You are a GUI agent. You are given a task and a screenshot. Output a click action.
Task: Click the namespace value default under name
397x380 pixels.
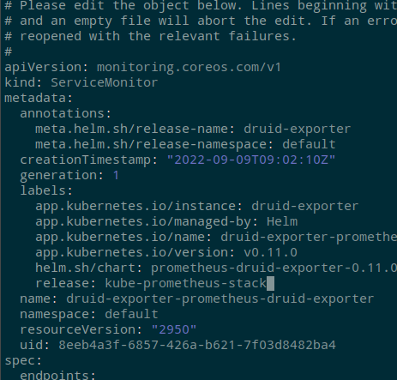(131, 314)
